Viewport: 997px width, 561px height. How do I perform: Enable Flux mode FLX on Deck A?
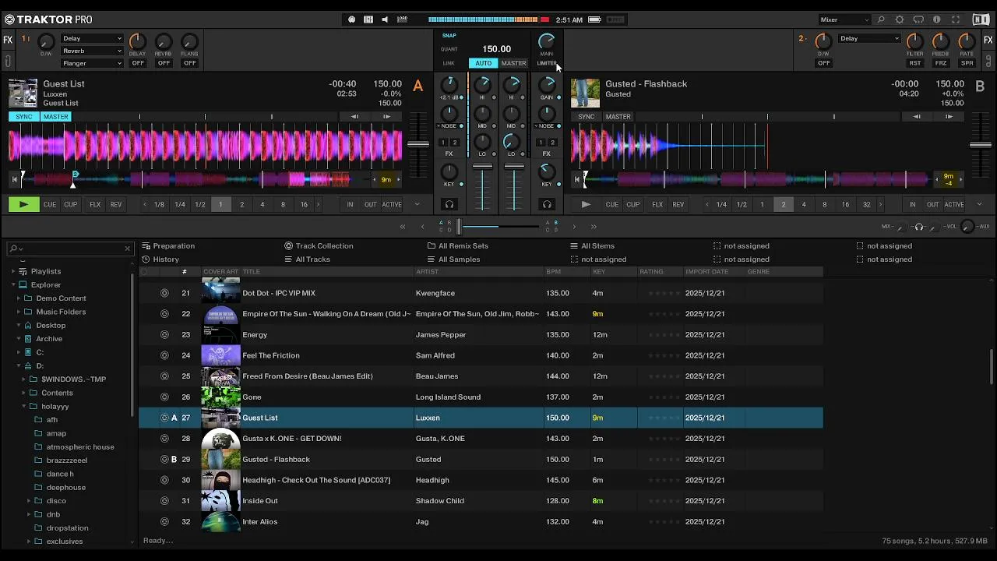coord(95,204)
